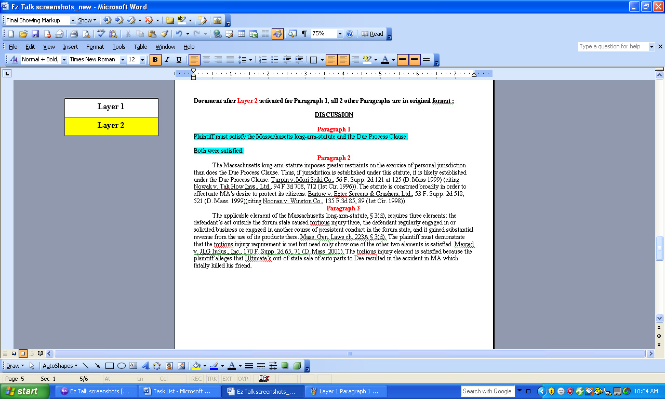The height and width of the screenshot is (399, 665).
Task: Click the Bullets list icon
Action: [x=275, y=60]
